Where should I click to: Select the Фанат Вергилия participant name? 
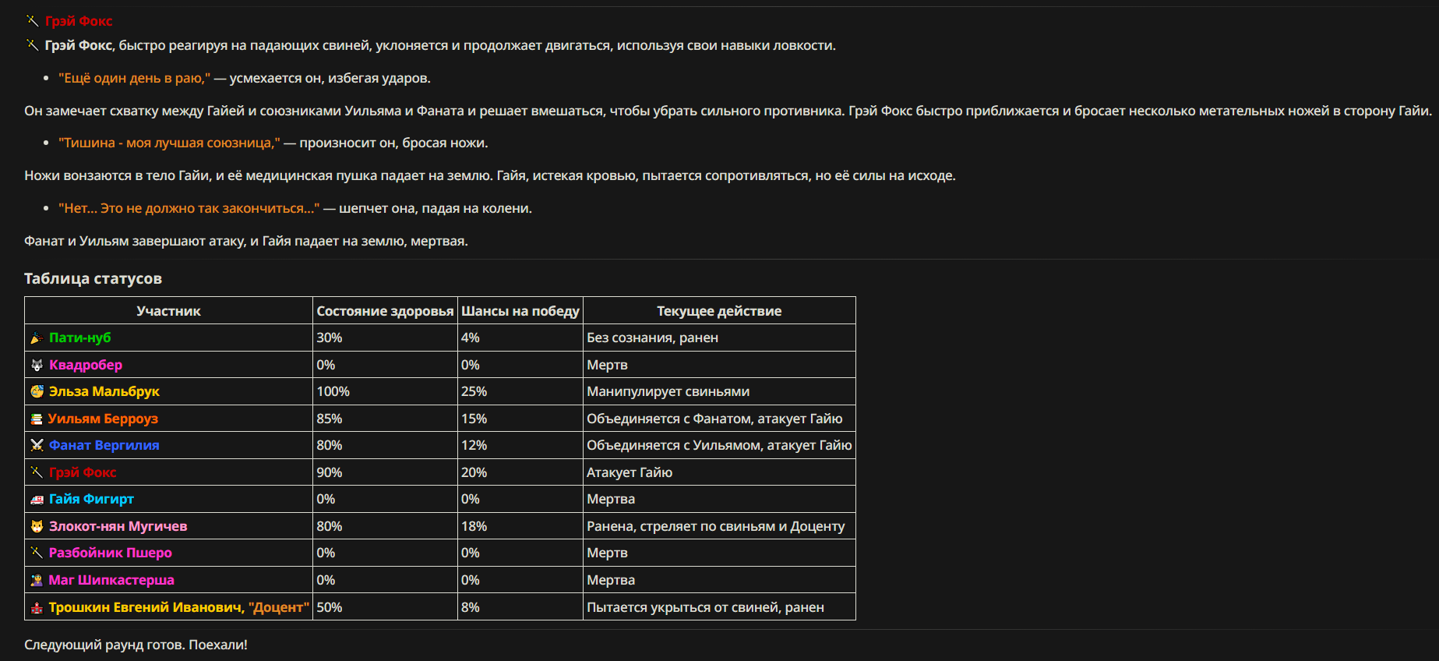click(104, 445)
